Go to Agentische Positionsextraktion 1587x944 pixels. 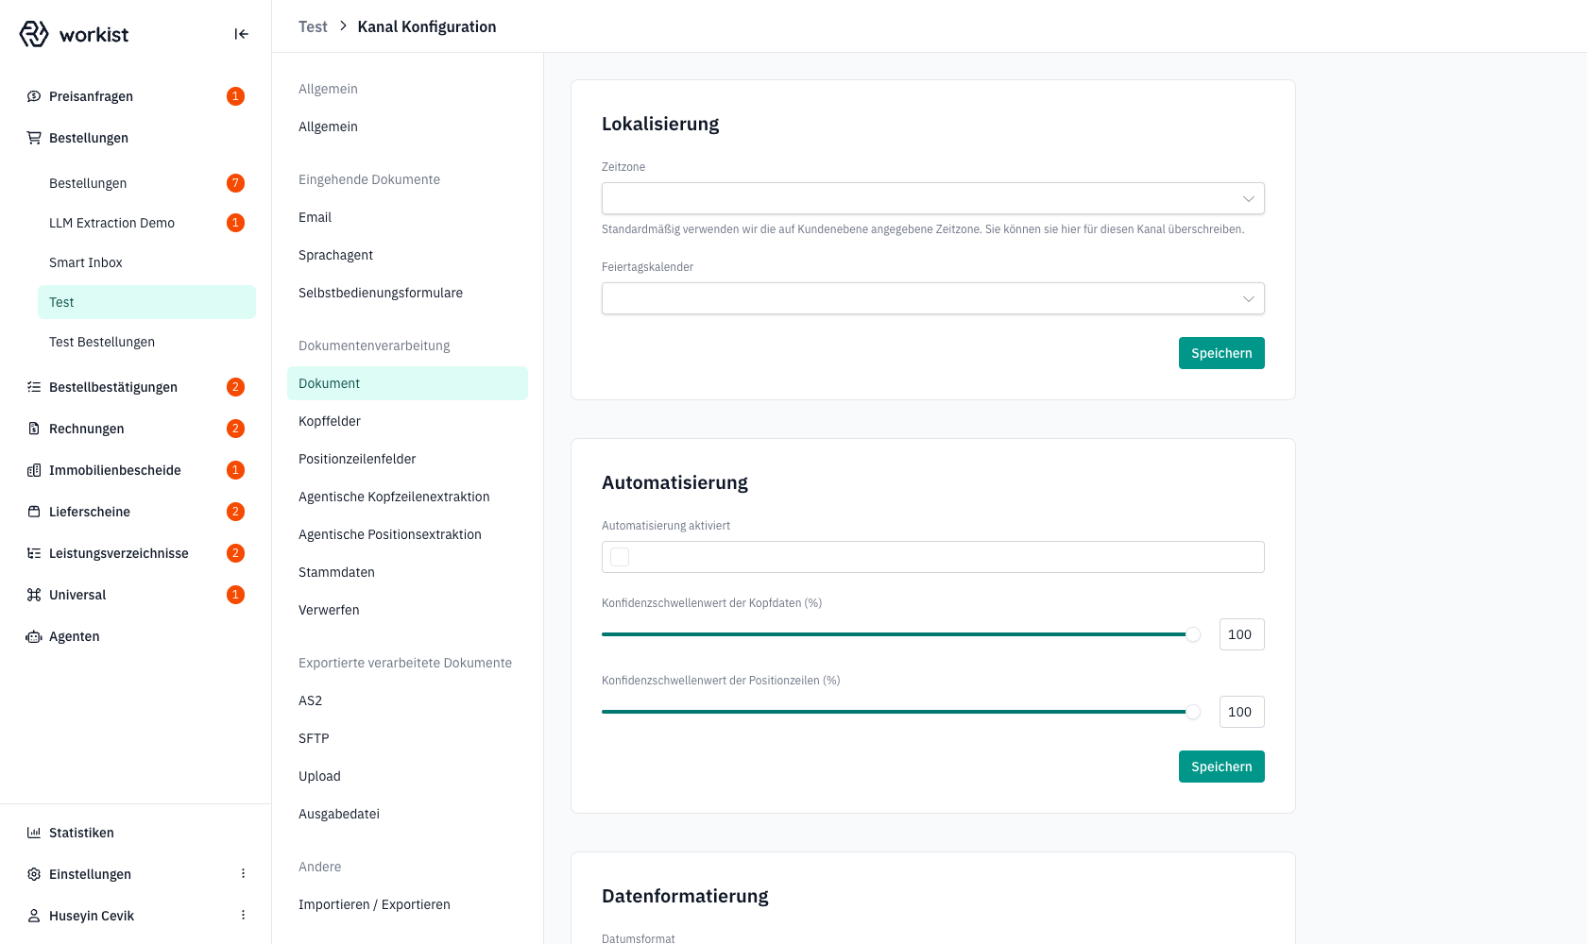coord(407,534)
